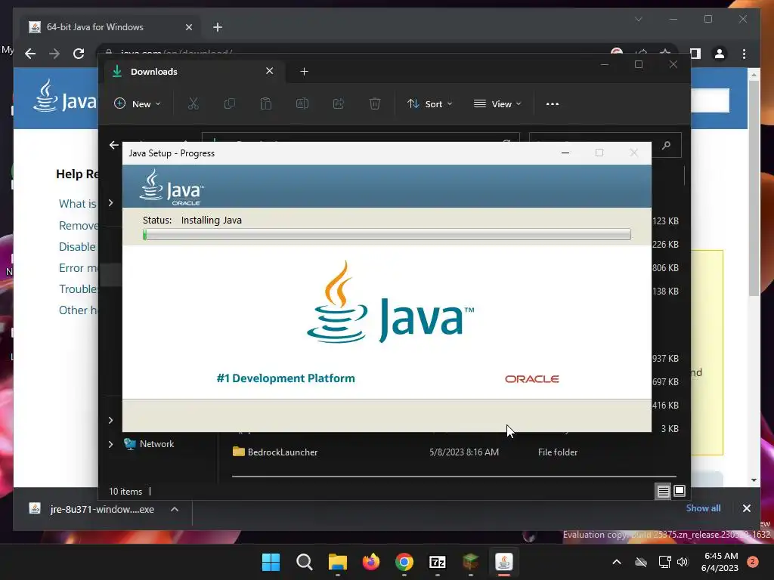Open jre-8u371 download options chevron
The image size is (774, 580).
(x=175, y=510)
